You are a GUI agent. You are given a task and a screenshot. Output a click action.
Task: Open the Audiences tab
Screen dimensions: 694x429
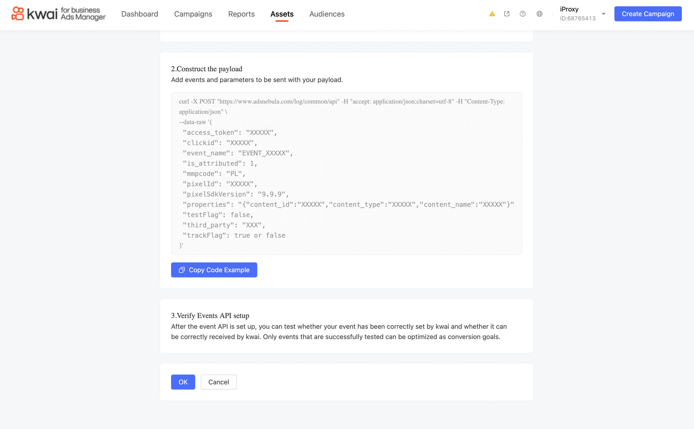pyautogui.click(x=327, y=14)
